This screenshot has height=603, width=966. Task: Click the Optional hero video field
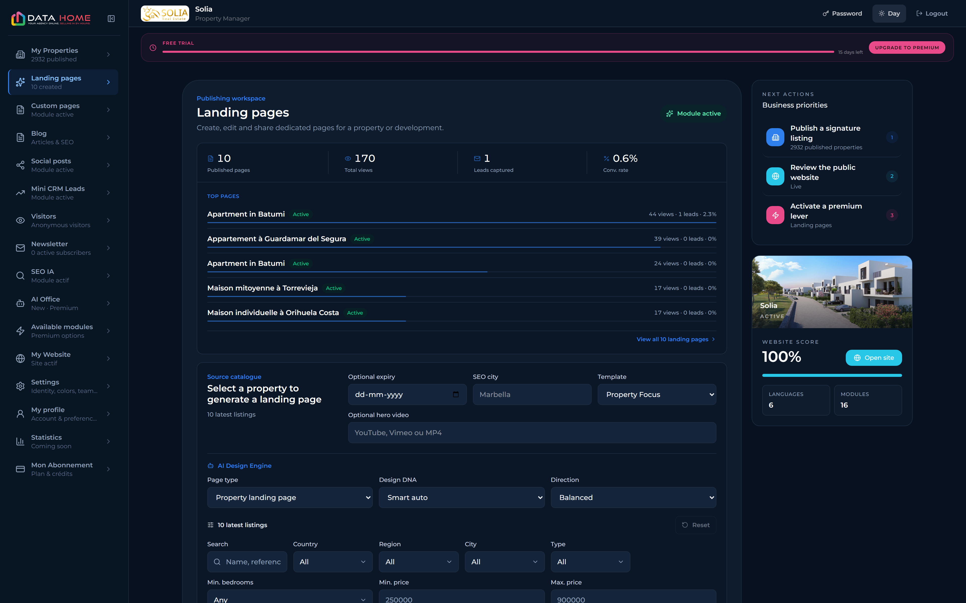[532, 433]
